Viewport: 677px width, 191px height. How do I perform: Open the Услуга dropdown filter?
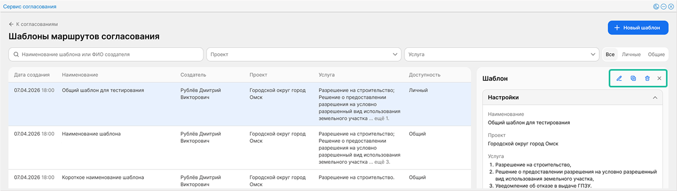coord(502,54)
